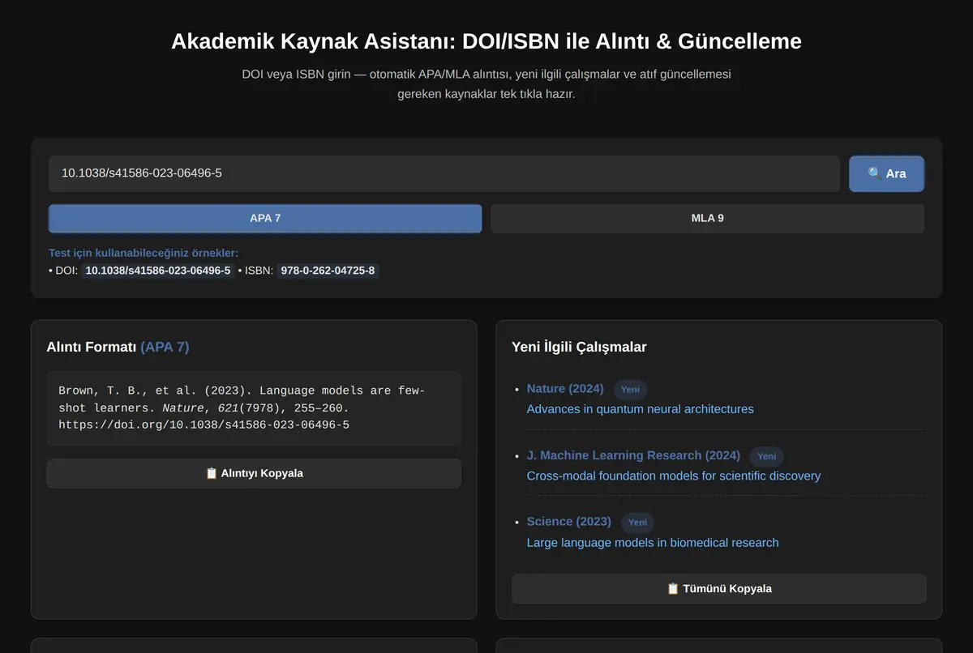Open Large language models in biomedical research

653,543
